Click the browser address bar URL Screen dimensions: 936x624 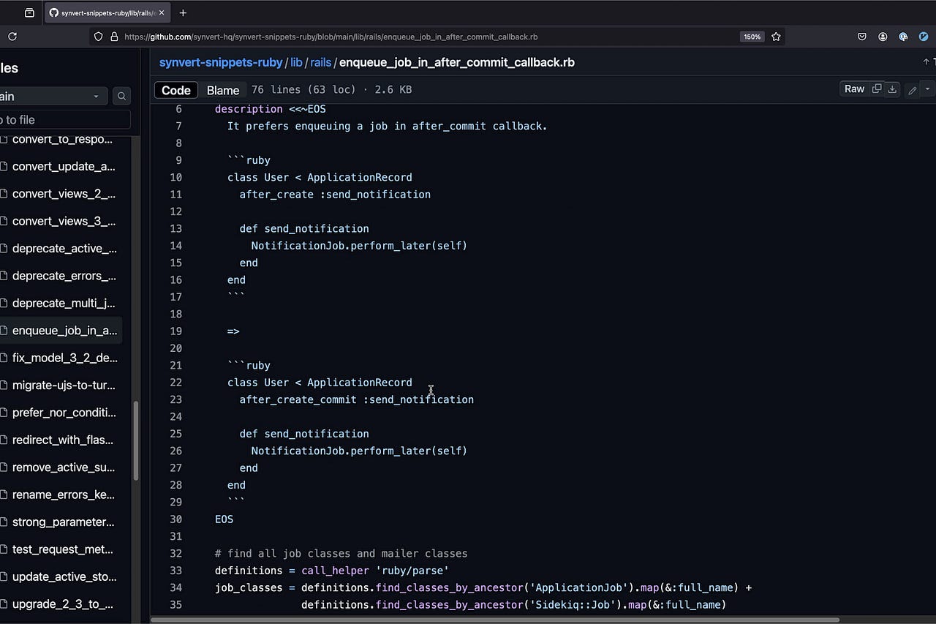[x=331, y=37]
